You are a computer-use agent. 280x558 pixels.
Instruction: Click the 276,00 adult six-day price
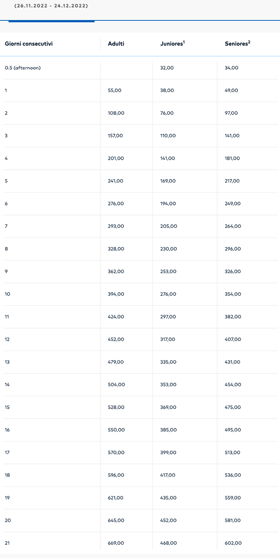pos(116,204)
